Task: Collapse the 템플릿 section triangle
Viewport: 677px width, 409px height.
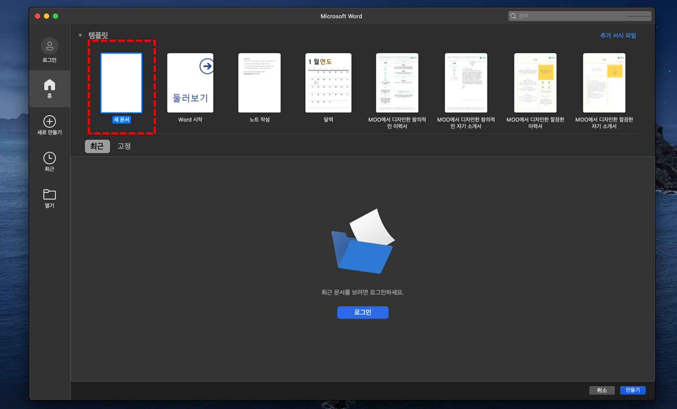Action: click(80, 35)
